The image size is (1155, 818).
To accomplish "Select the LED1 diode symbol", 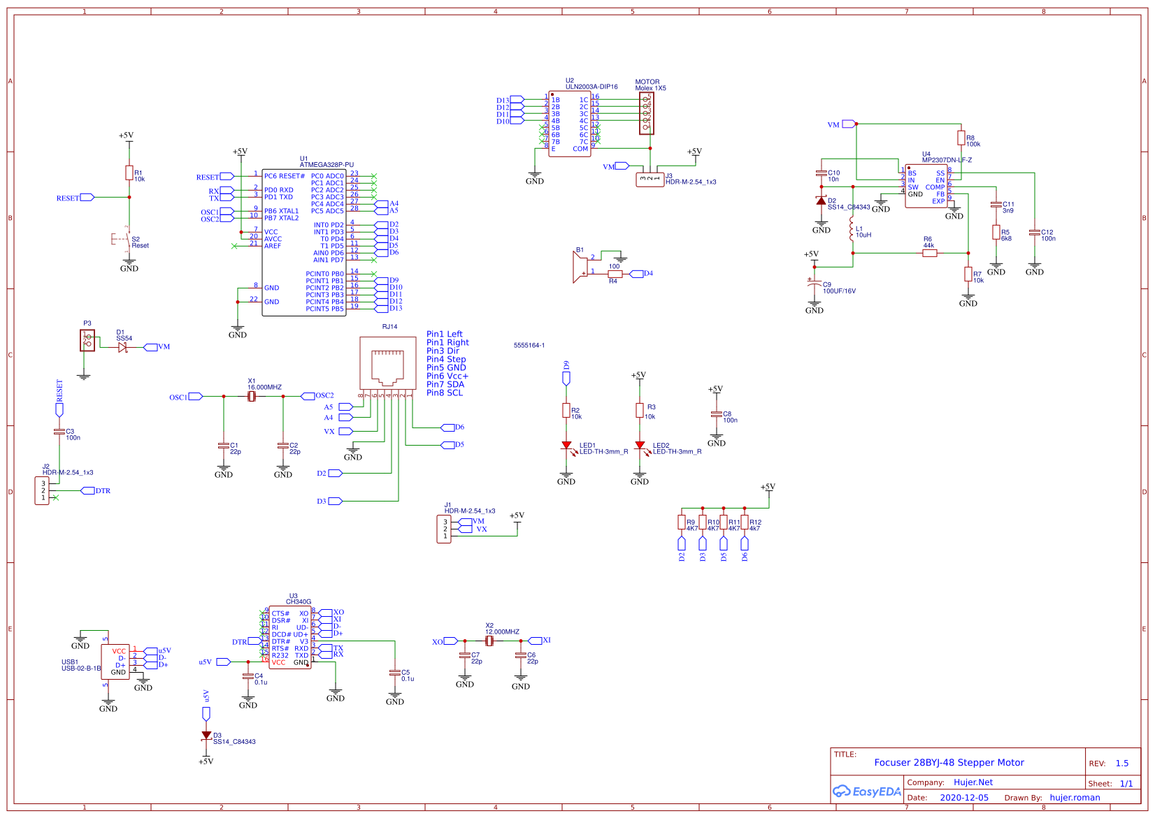I will tap(566, 444).
